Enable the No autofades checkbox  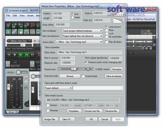point(106,37)
